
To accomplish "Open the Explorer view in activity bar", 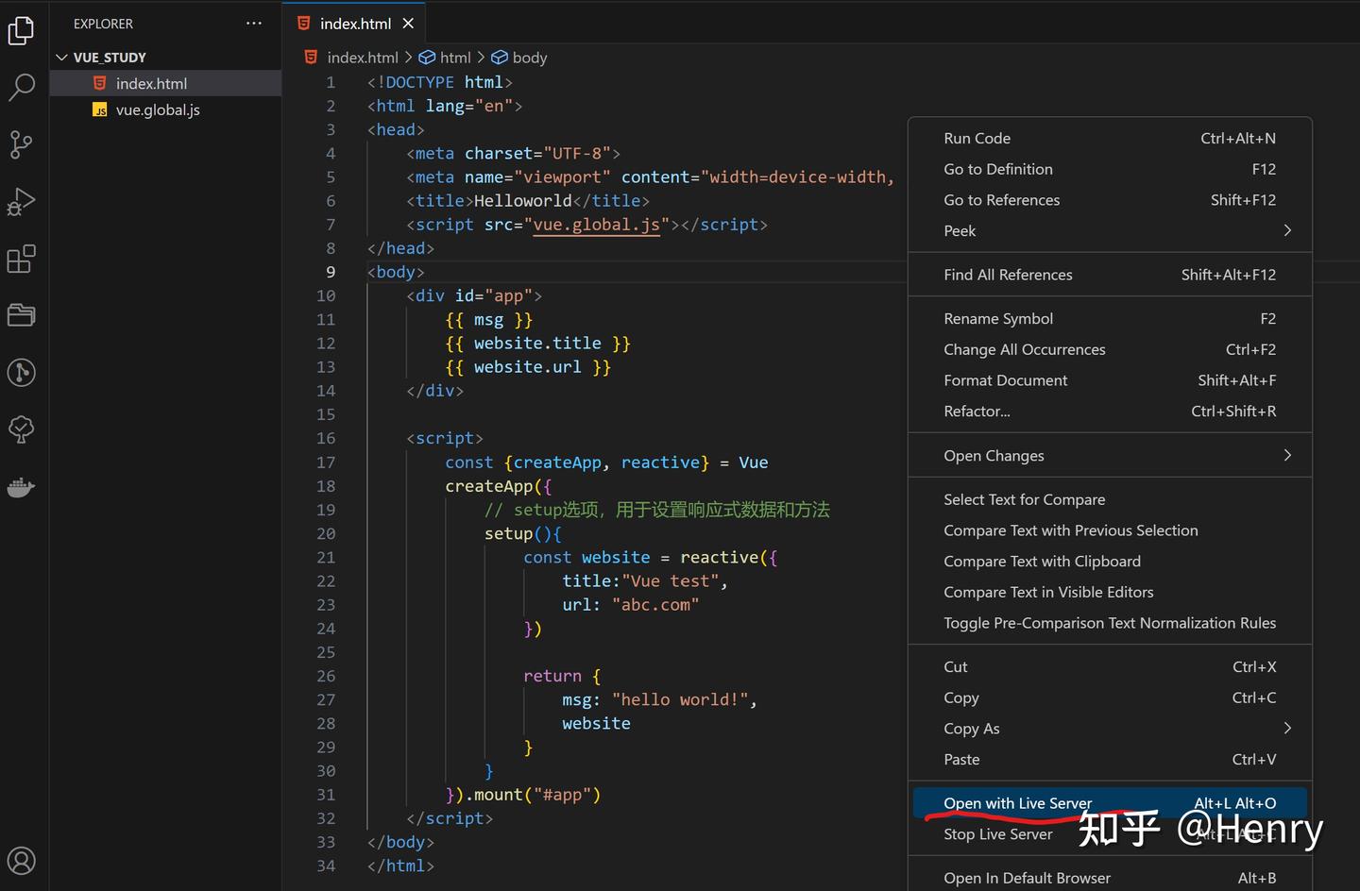I will point(21,31).
